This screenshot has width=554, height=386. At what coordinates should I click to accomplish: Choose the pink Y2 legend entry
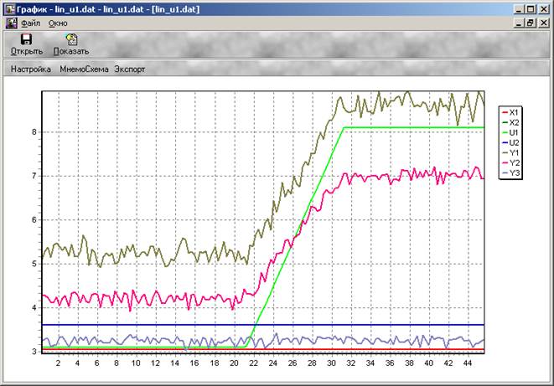click(515, 163)
